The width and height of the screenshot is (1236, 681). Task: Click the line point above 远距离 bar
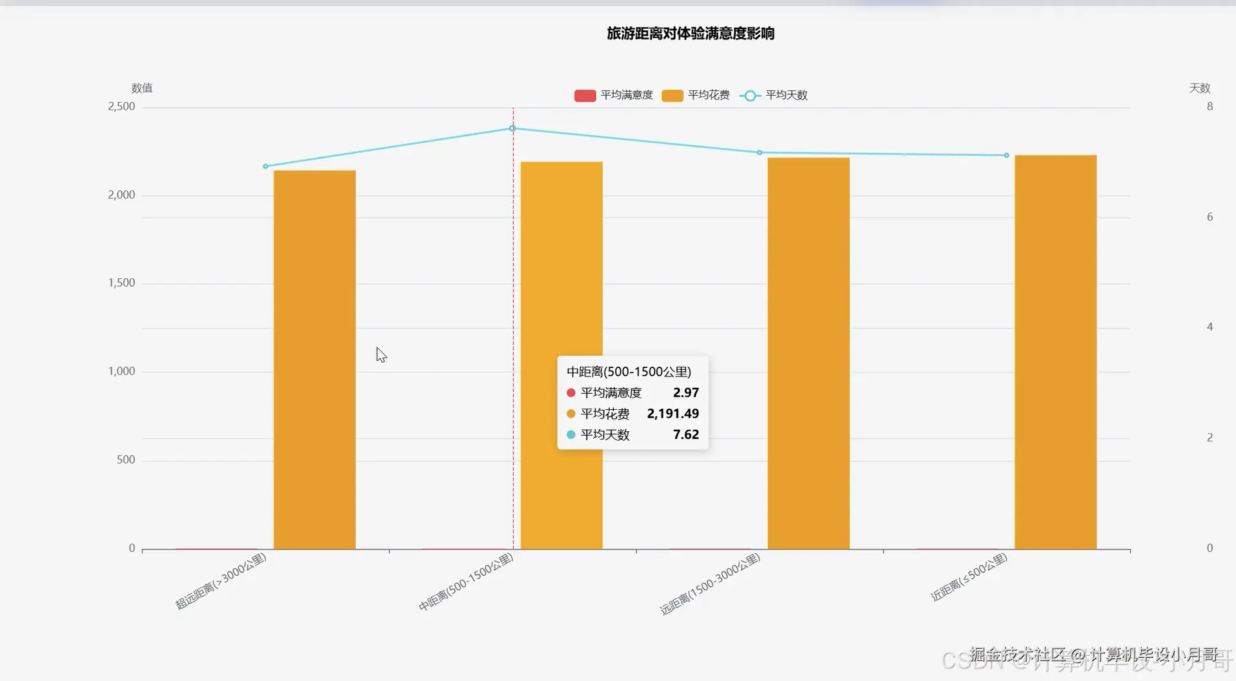[x=760, y=153]
